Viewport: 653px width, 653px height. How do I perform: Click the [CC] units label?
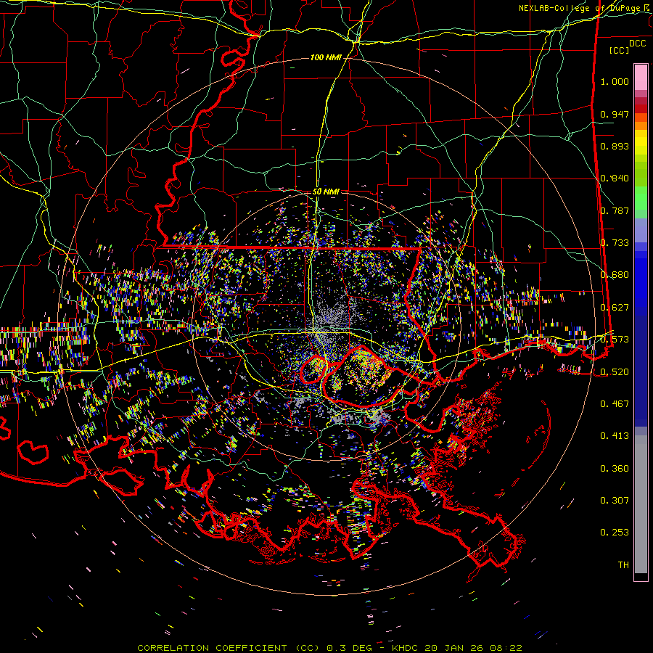tap(619, 50)
